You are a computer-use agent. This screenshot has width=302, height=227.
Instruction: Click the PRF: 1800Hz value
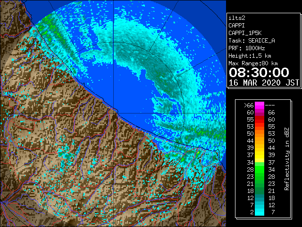[x=246, y=48]
